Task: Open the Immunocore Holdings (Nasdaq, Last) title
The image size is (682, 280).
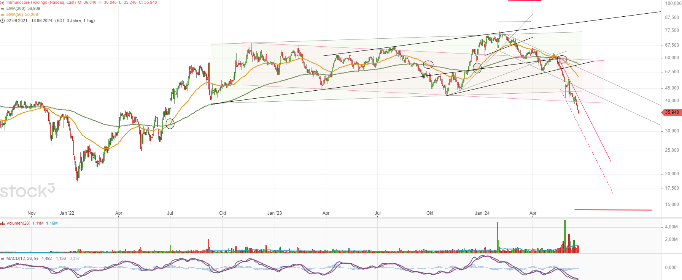Action: 41,2
